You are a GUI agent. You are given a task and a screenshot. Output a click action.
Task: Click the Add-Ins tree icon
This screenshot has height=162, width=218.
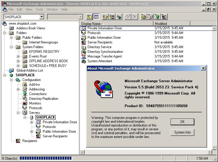click(x=25, y=85)
